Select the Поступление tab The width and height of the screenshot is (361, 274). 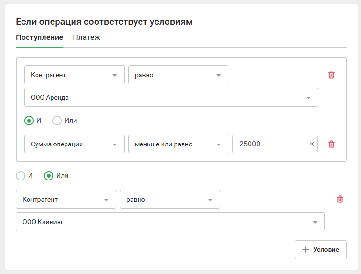39,37
